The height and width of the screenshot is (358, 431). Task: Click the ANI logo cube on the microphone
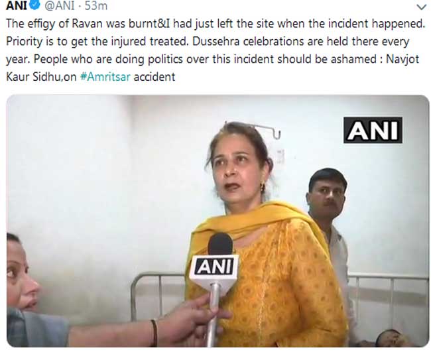point(214,267)
